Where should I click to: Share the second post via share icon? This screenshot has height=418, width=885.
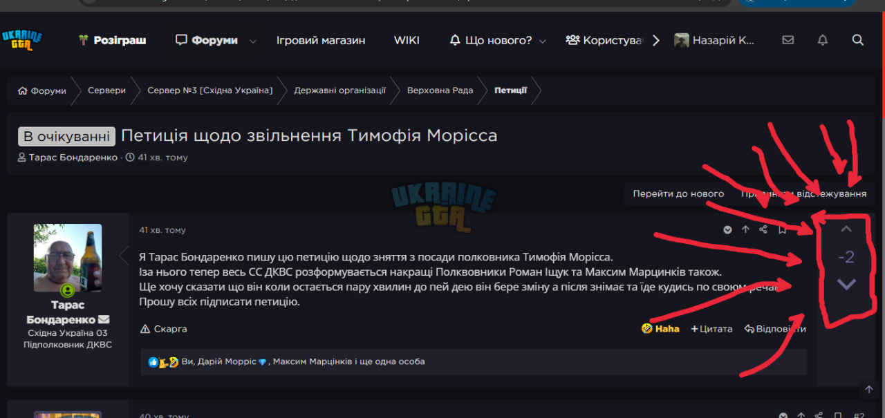[x=819, y=416]
